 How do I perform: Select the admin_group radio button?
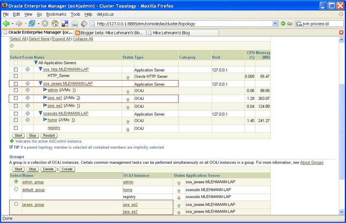coord(16,181)
